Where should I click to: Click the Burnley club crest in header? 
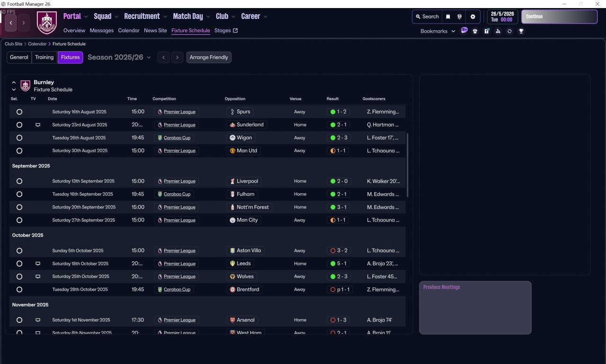click(x=47, y=22)
